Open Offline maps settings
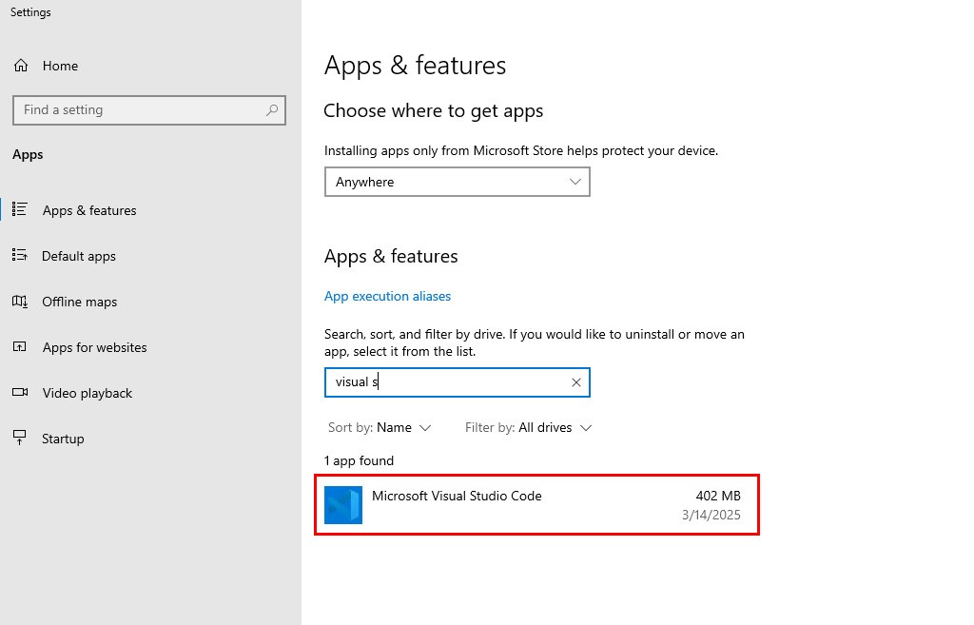The height and width of the screenshot is (625, 974). pos(80,302)
